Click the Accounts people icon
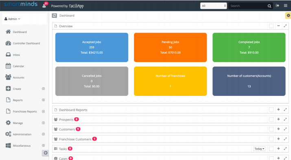 point(8,77)
